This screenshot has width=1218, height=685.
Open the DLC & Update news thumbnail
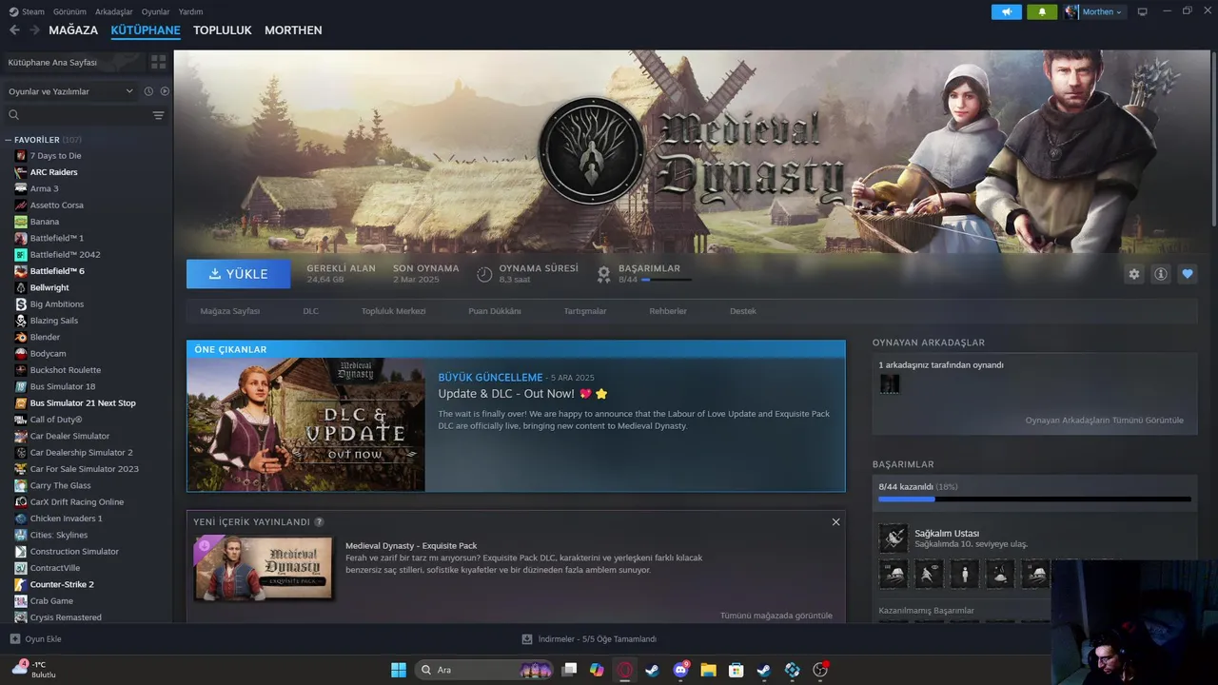[x=306, y=424]
